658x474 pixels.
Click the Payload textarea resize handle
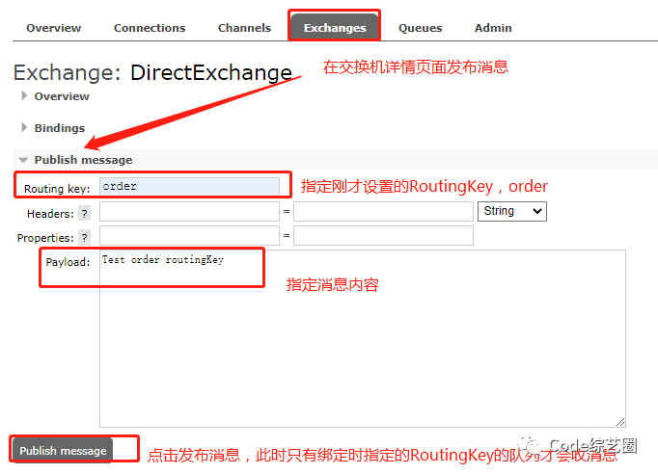coord(620,422)
